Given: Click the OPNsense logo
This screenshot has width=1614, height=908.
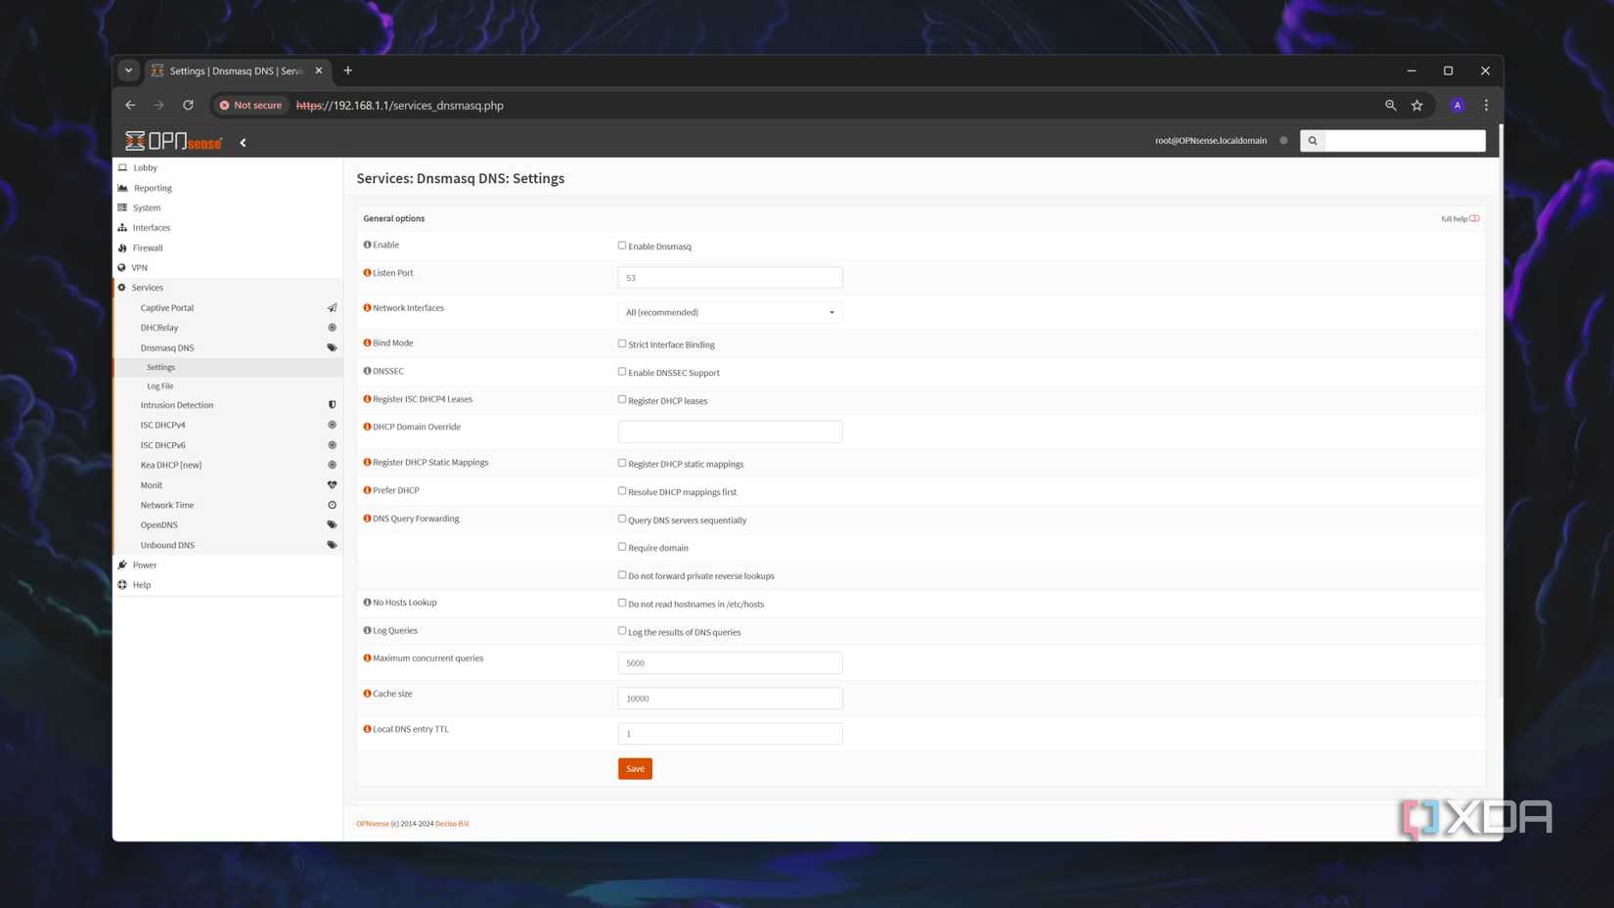Looking at the screenshot, I should click(172, 140).
